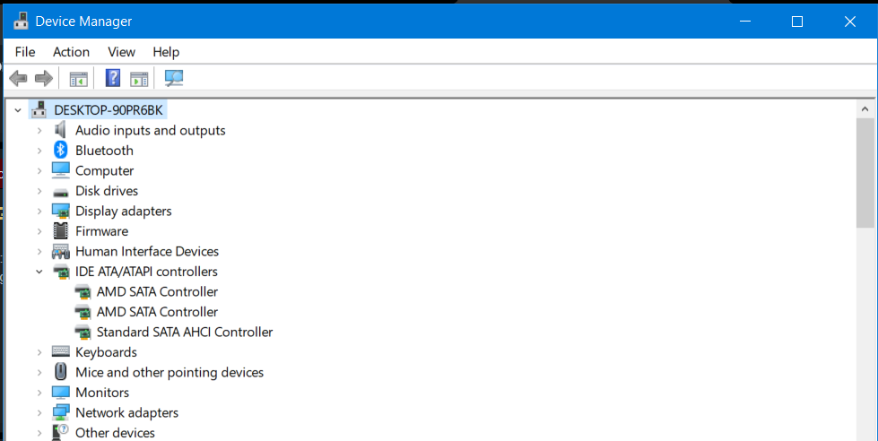Viewport: 878px width, 441px height.
Task: Click the Audio inputs and outputs speaker icon
Action: tap(61, 130)
